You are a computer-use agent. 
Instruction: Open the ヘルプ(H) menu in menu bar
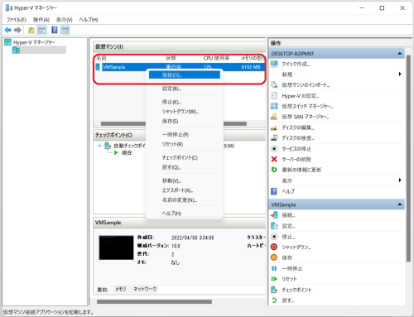(89, 20)
